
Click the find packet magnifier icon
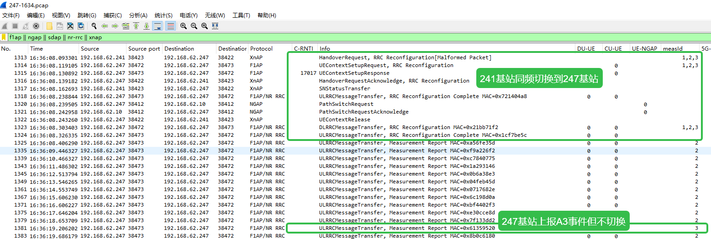(94, 26)
